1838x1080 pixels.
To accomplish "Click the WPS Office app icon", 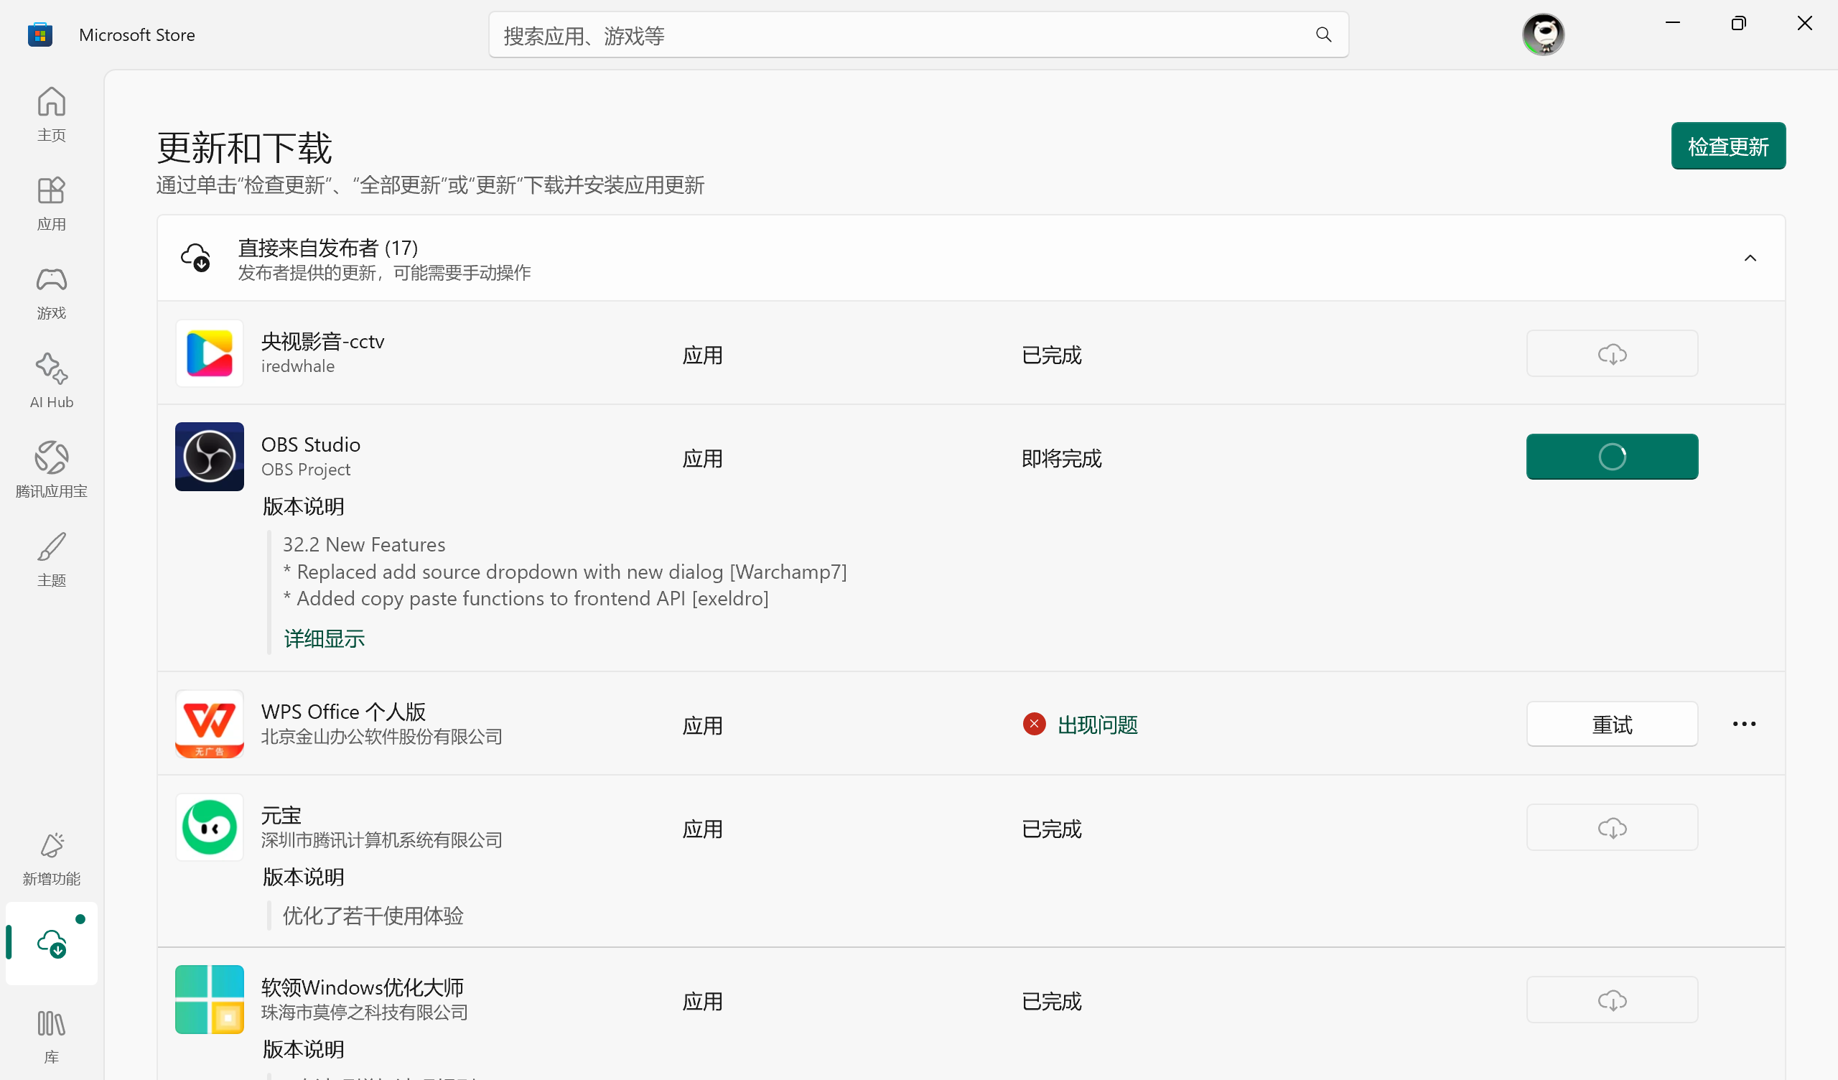I will pyautogui.click(x=210, y=724).
